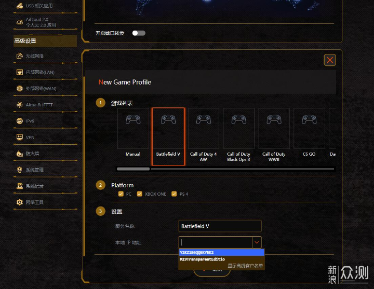Open the VPN menu item
This screenshot has height=289, width=374.
point(30,137)
